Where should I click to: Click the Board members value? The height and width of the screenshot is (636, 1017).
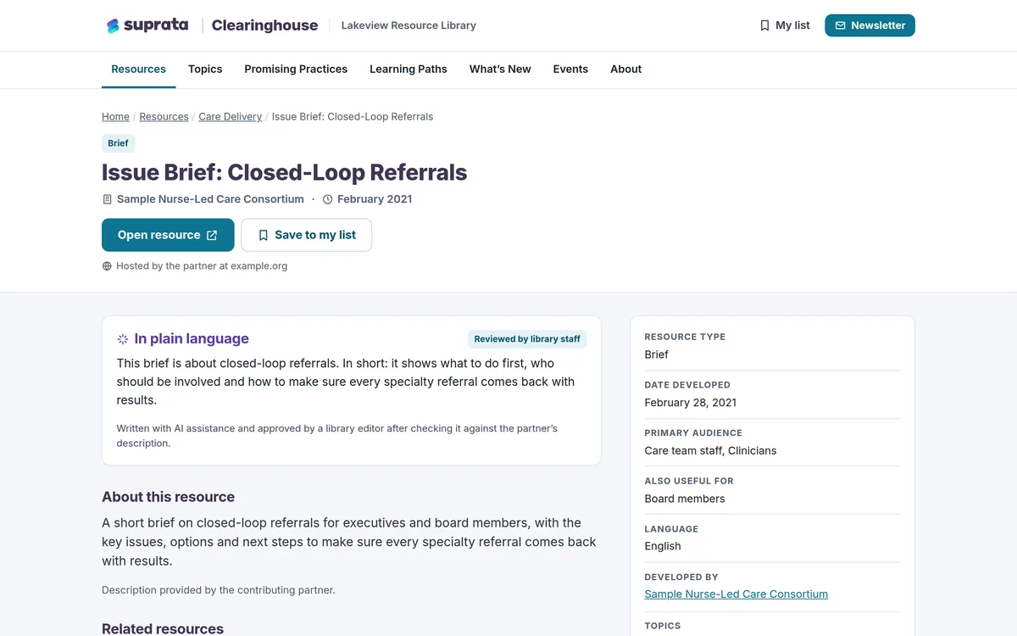pyautogui.click(x=685, y=499)
